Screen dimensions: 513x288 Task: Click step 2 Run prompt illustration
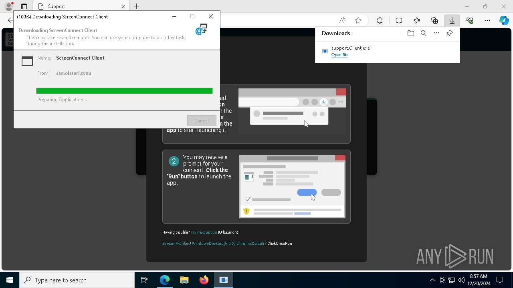293,186
